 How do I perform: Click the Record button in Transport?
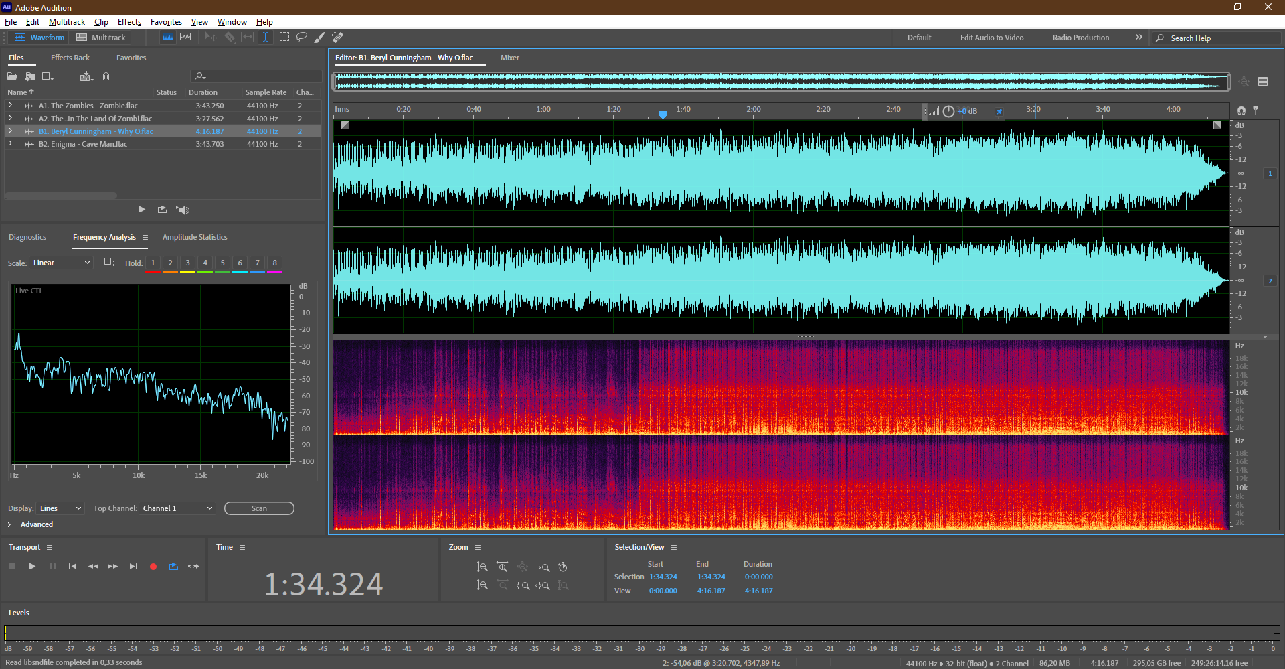[153, 567]
